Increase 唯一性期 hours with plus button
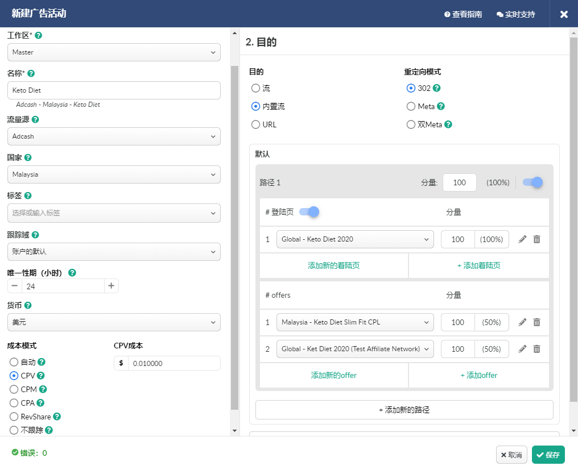 (x=112, y=286)
